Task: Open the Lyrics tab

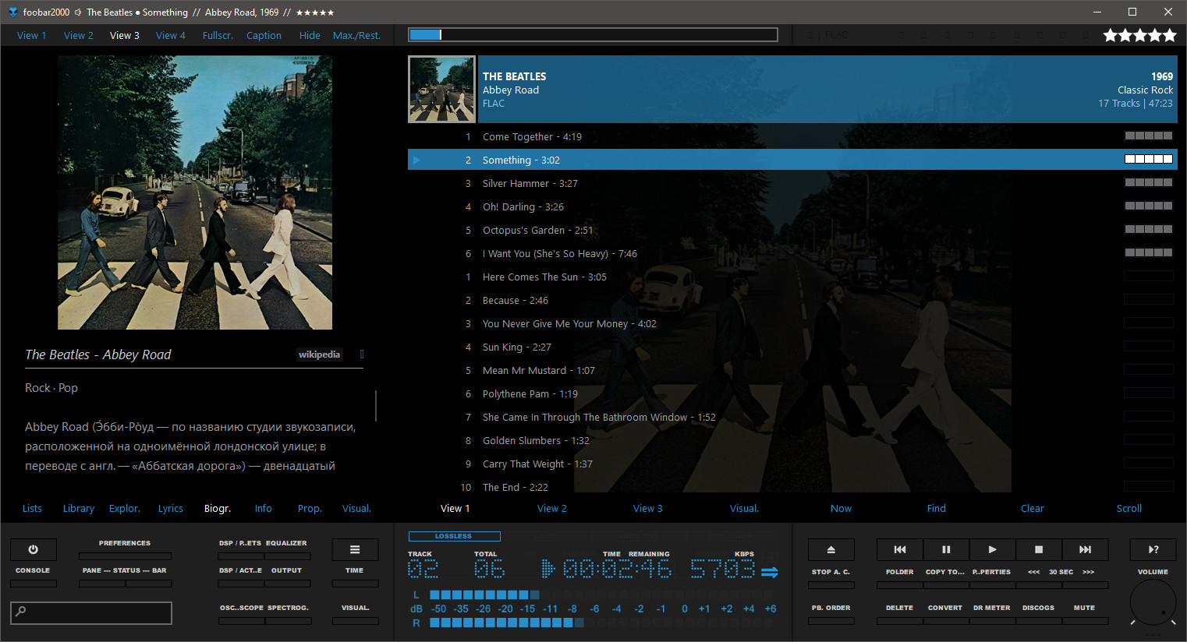Action: pyautogui.click(x=171, y=508)
